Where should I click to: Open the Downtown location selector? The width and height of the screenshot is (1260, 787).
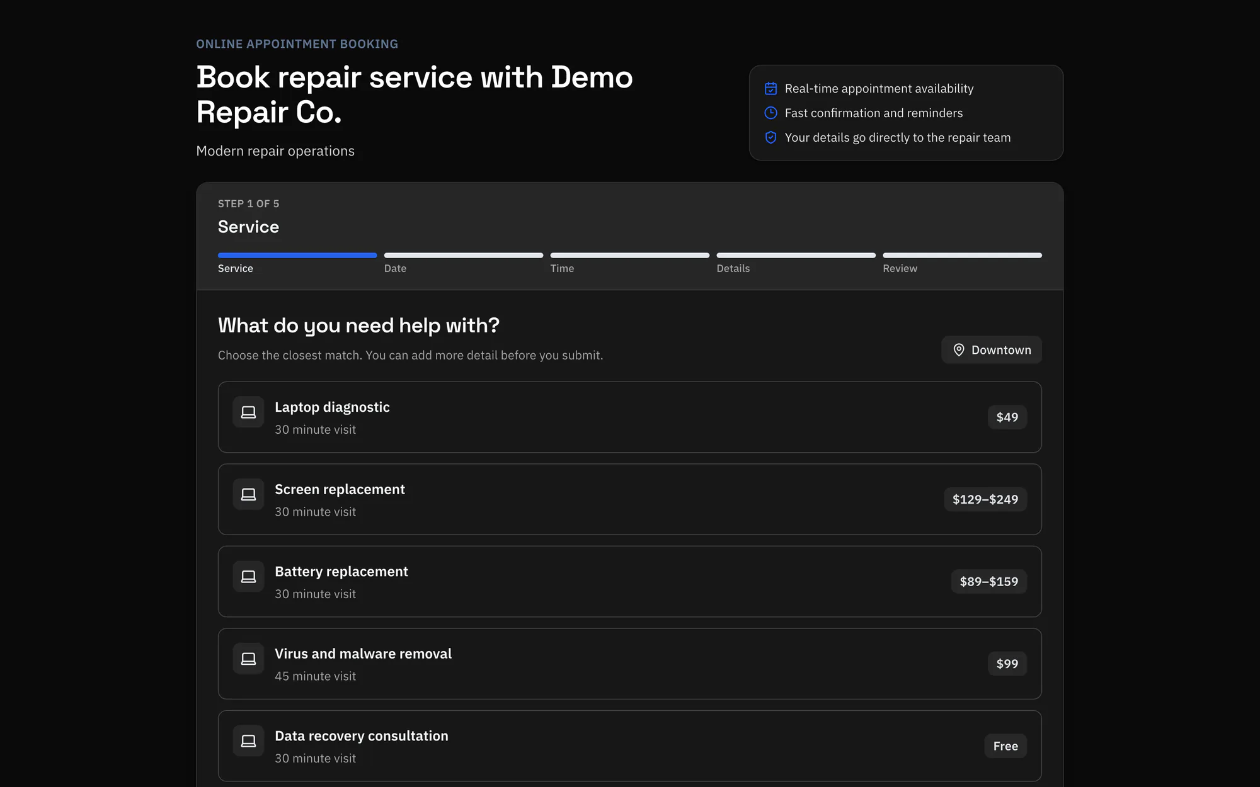pyautogui.click(x=991, y=350)
